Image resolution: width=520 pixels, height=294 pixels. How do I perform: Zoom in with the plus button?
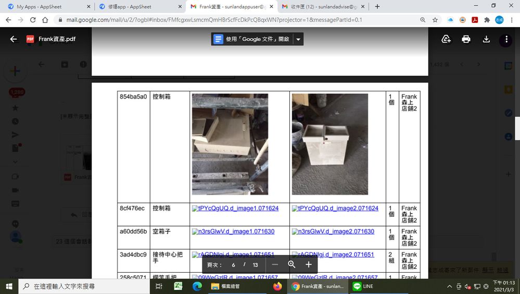[x=309, y=264]
